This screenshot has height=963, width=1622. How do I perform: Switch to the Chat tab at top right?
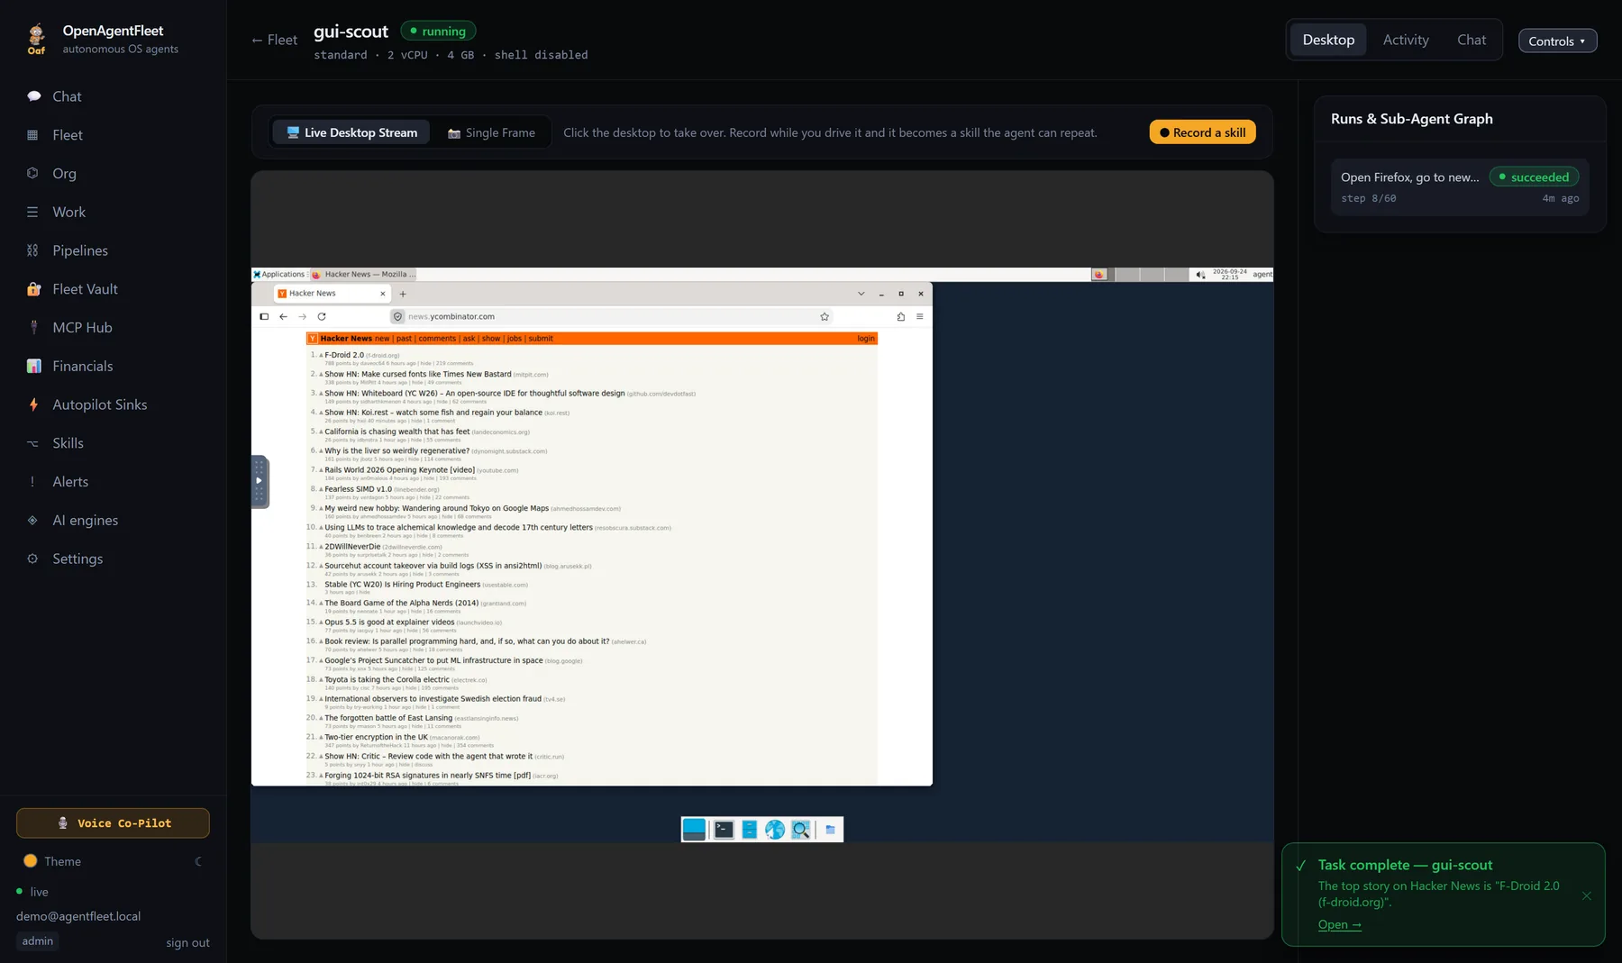pyautogui.click(x=1472, y=40)
